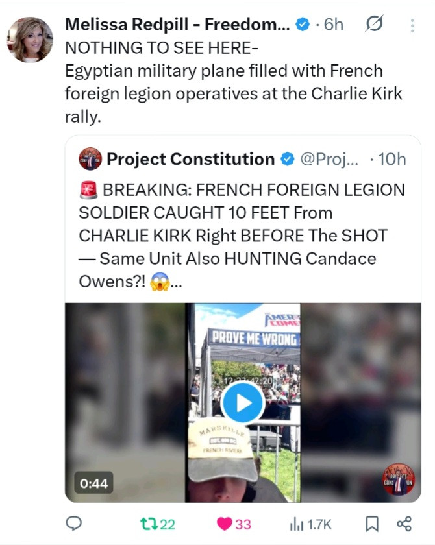This screenshot has width=435, height=545.
Task: Open the reply comment icon
Action: 75,524
